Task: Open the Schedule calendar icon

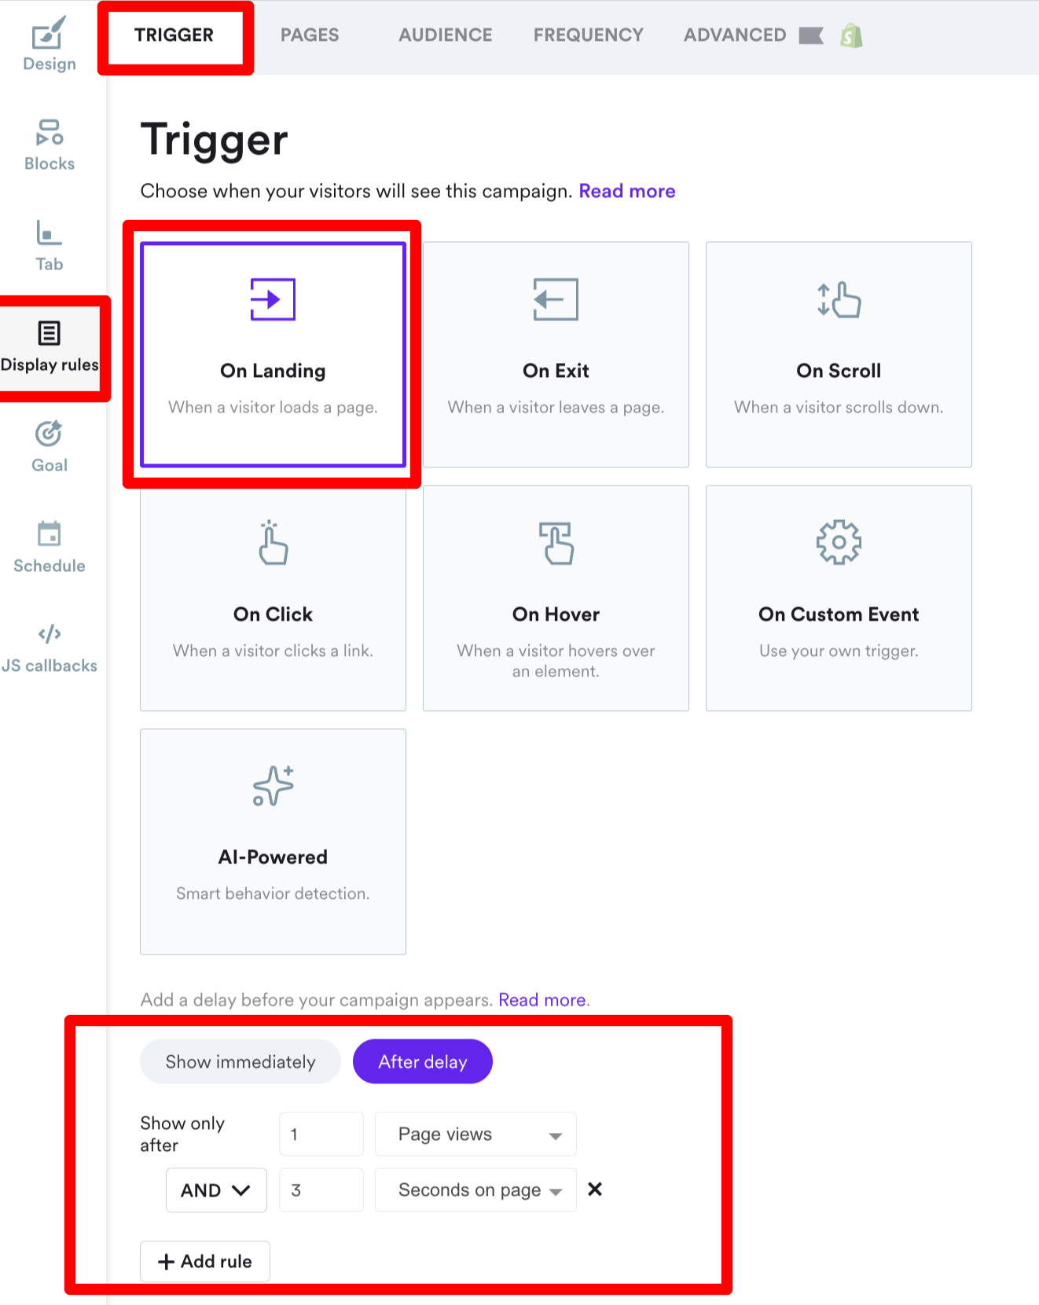Action: [49, 534]
